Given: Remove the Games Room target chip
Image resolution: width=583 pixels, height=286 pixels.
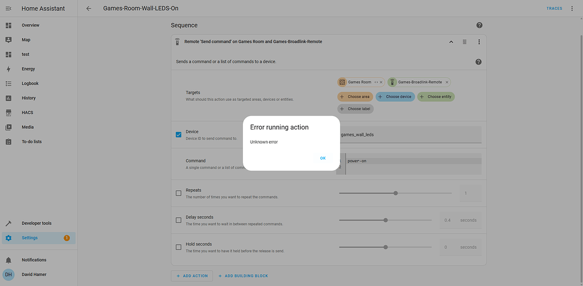Looking at the screenshot, I should click(381, 82).
